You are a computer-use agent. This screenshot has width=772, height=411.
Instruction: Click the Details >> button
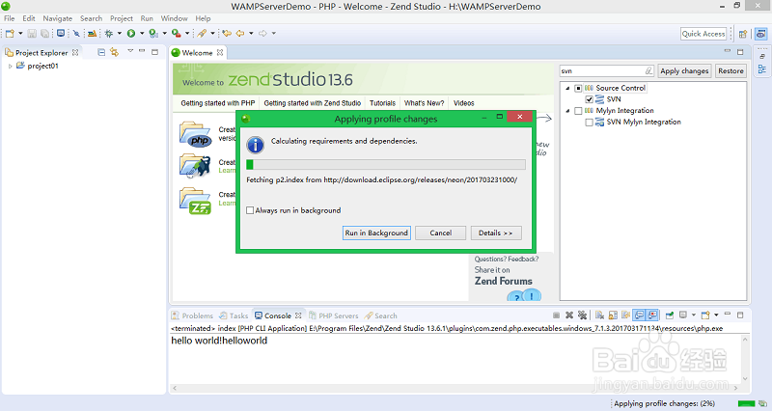496,233
